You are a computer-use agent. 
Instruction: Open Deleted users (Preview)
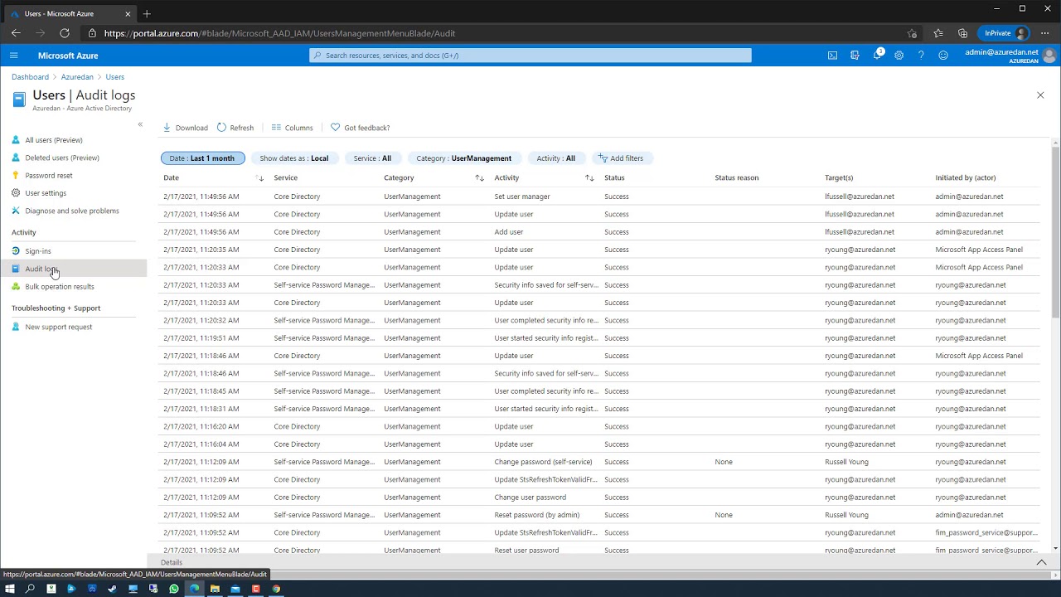click(x=62, y=158)
